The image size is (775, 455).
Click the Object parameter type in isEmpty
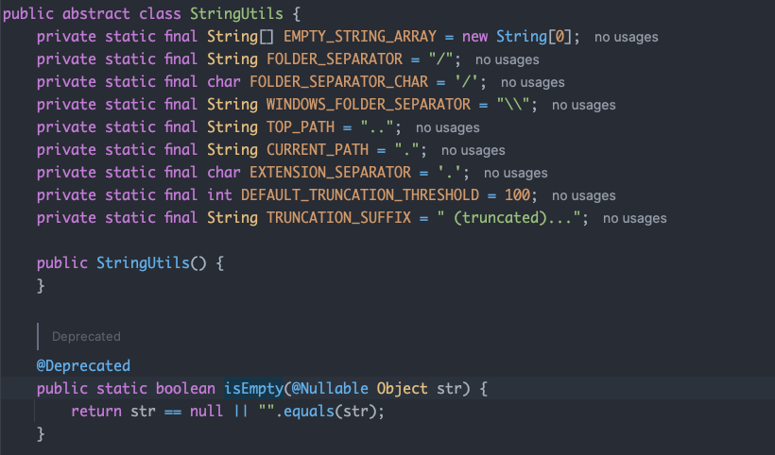[402, 389]
